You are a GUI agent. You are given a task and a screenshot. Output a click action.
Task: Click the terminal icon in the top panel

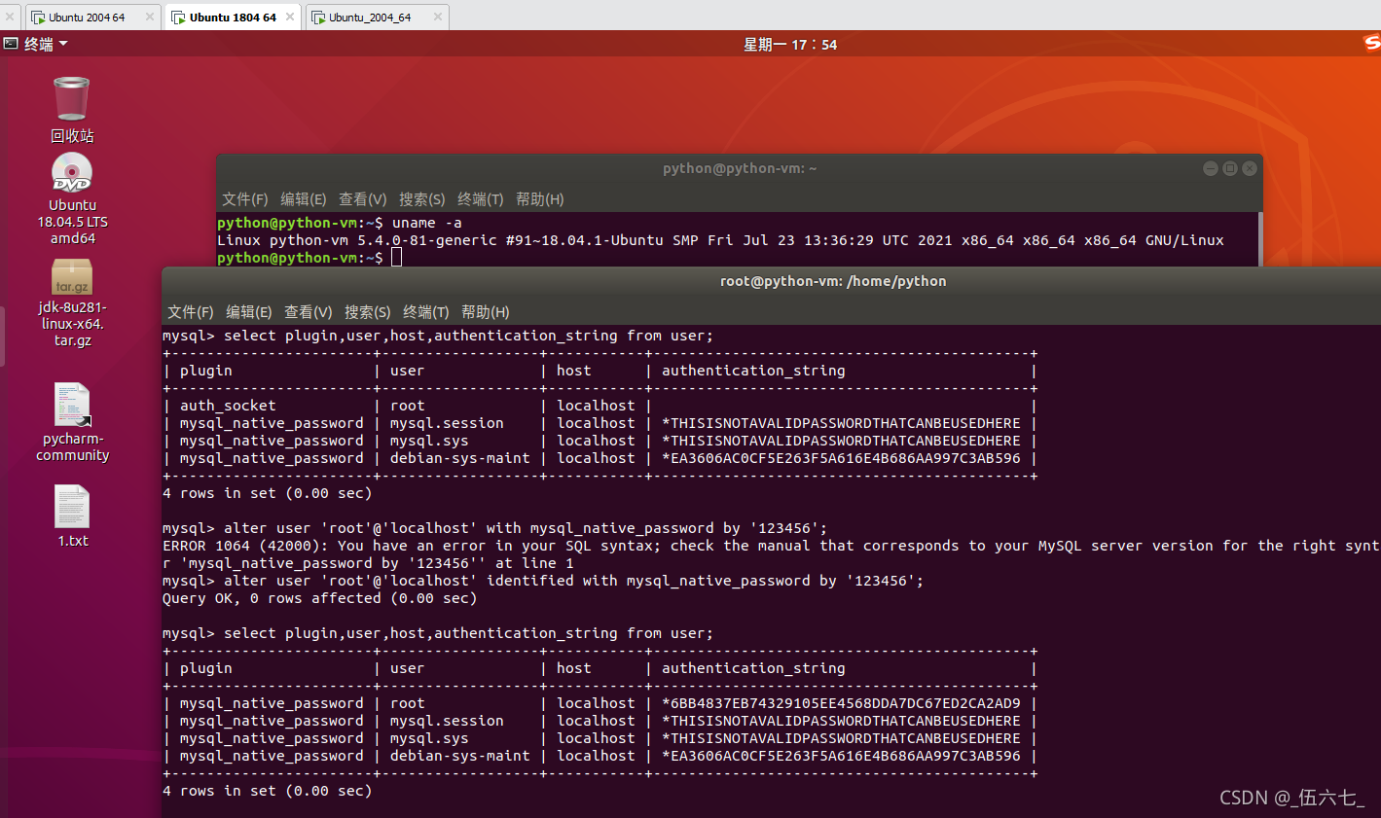11,44
